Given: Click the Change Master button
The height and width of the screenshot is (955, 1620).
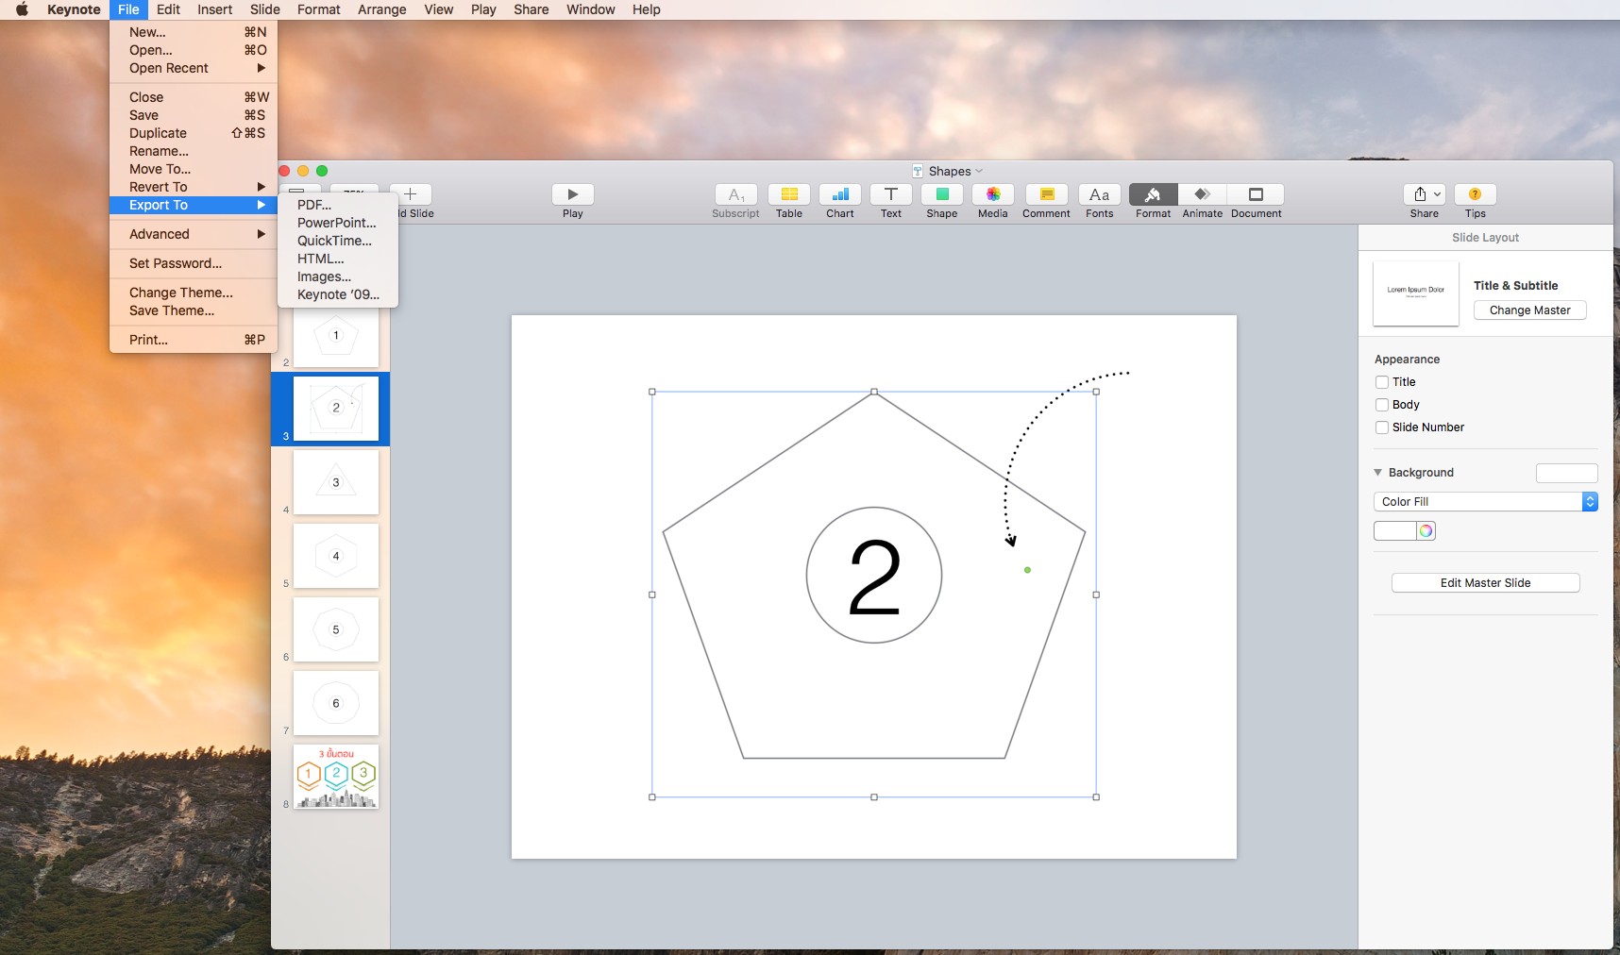Looking at the screenshot, I should coord(1529,310).
